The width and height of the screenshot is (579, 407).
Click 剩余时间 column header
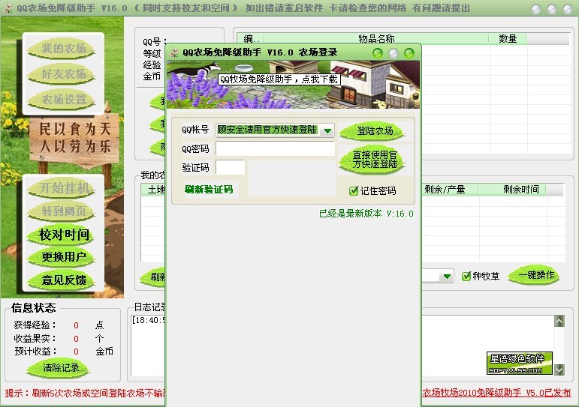[521, 190]
